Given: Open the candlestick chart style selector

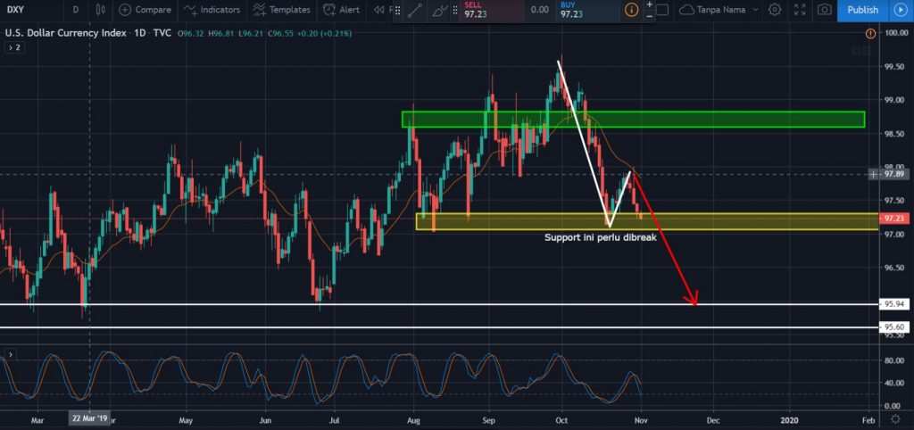Looking at the screenshot, I should [100, 10].
